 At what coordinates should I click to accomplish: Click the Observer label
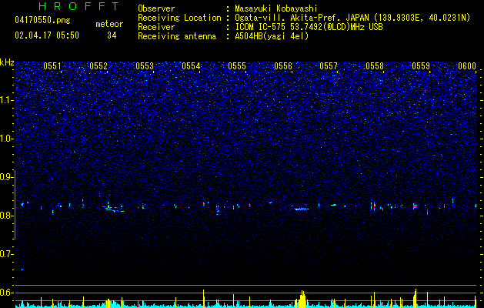point(156,8)
